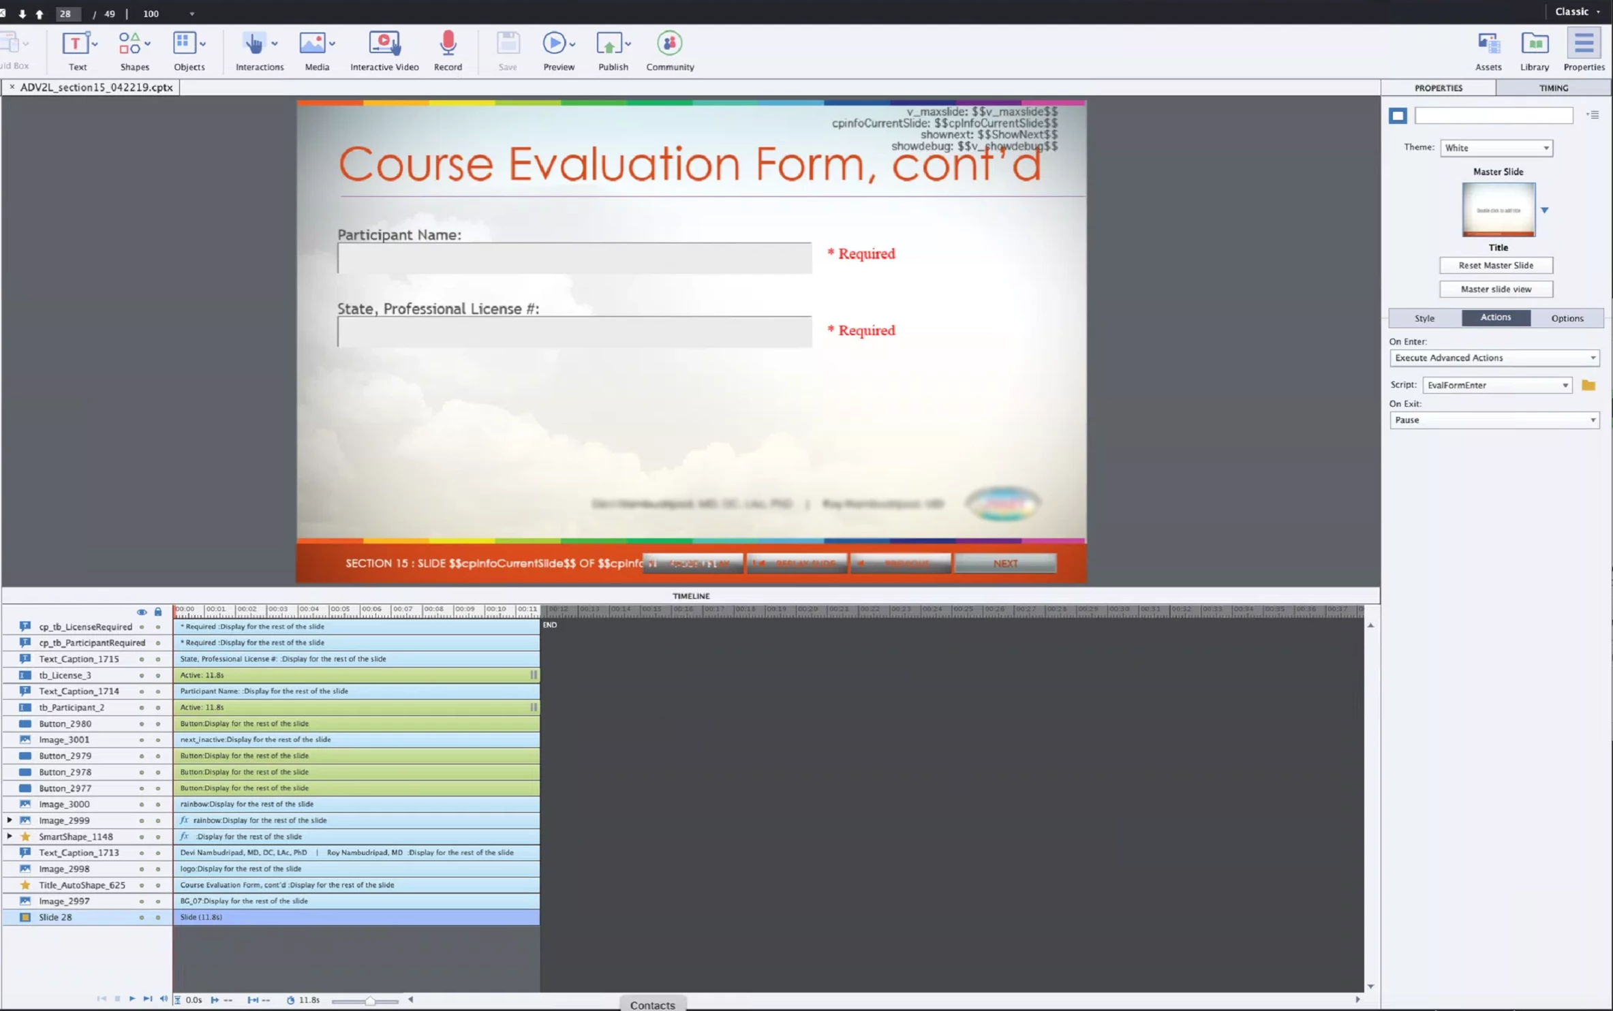Select the Style tab in Properties

pyautogui.click(x=1424, y=318)
